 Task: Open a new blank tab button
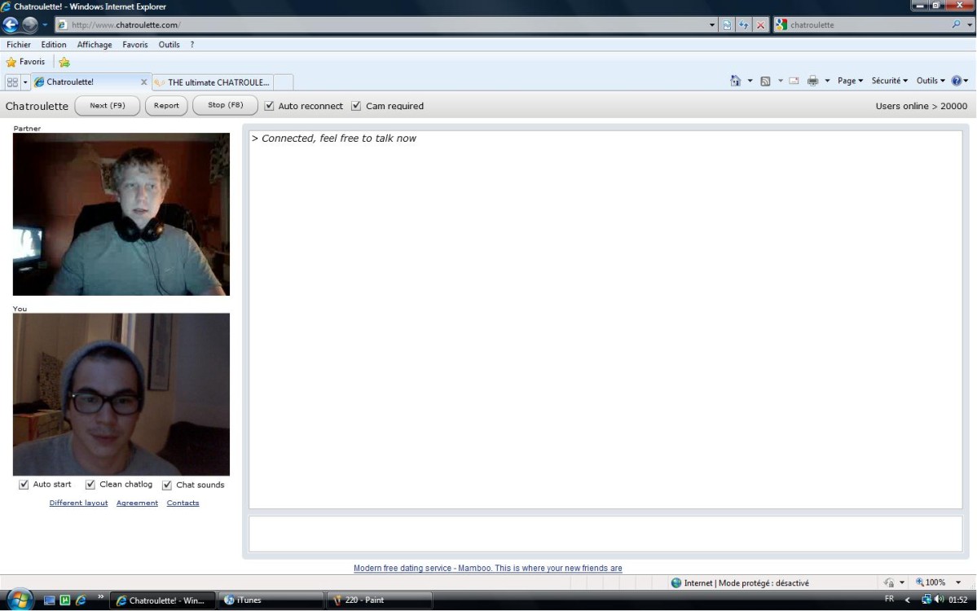284,82
